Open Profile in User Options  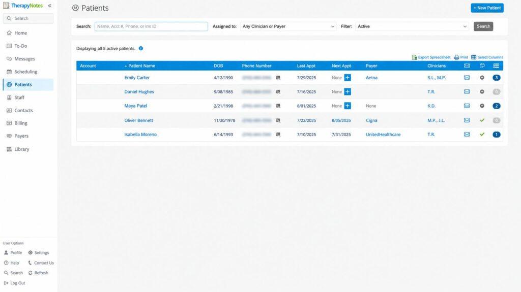(x=13, y=252)
